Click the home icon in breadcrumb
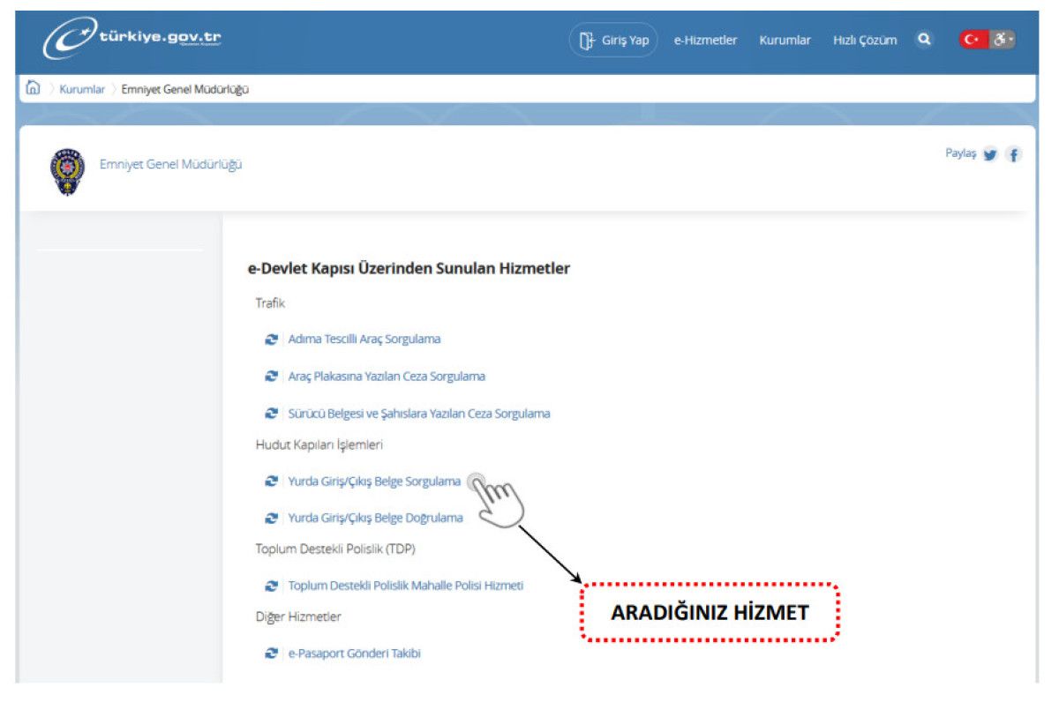The height and width of the screenshot is (717, 1059). point(34,88)
